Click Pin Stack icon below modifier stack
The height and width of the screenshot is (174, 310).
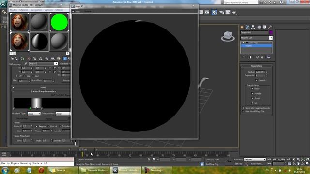click(244, 57)
